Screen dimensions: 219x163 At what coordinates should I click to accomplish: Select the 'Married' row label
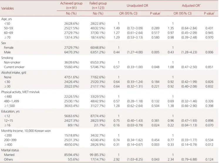(9, 155)
